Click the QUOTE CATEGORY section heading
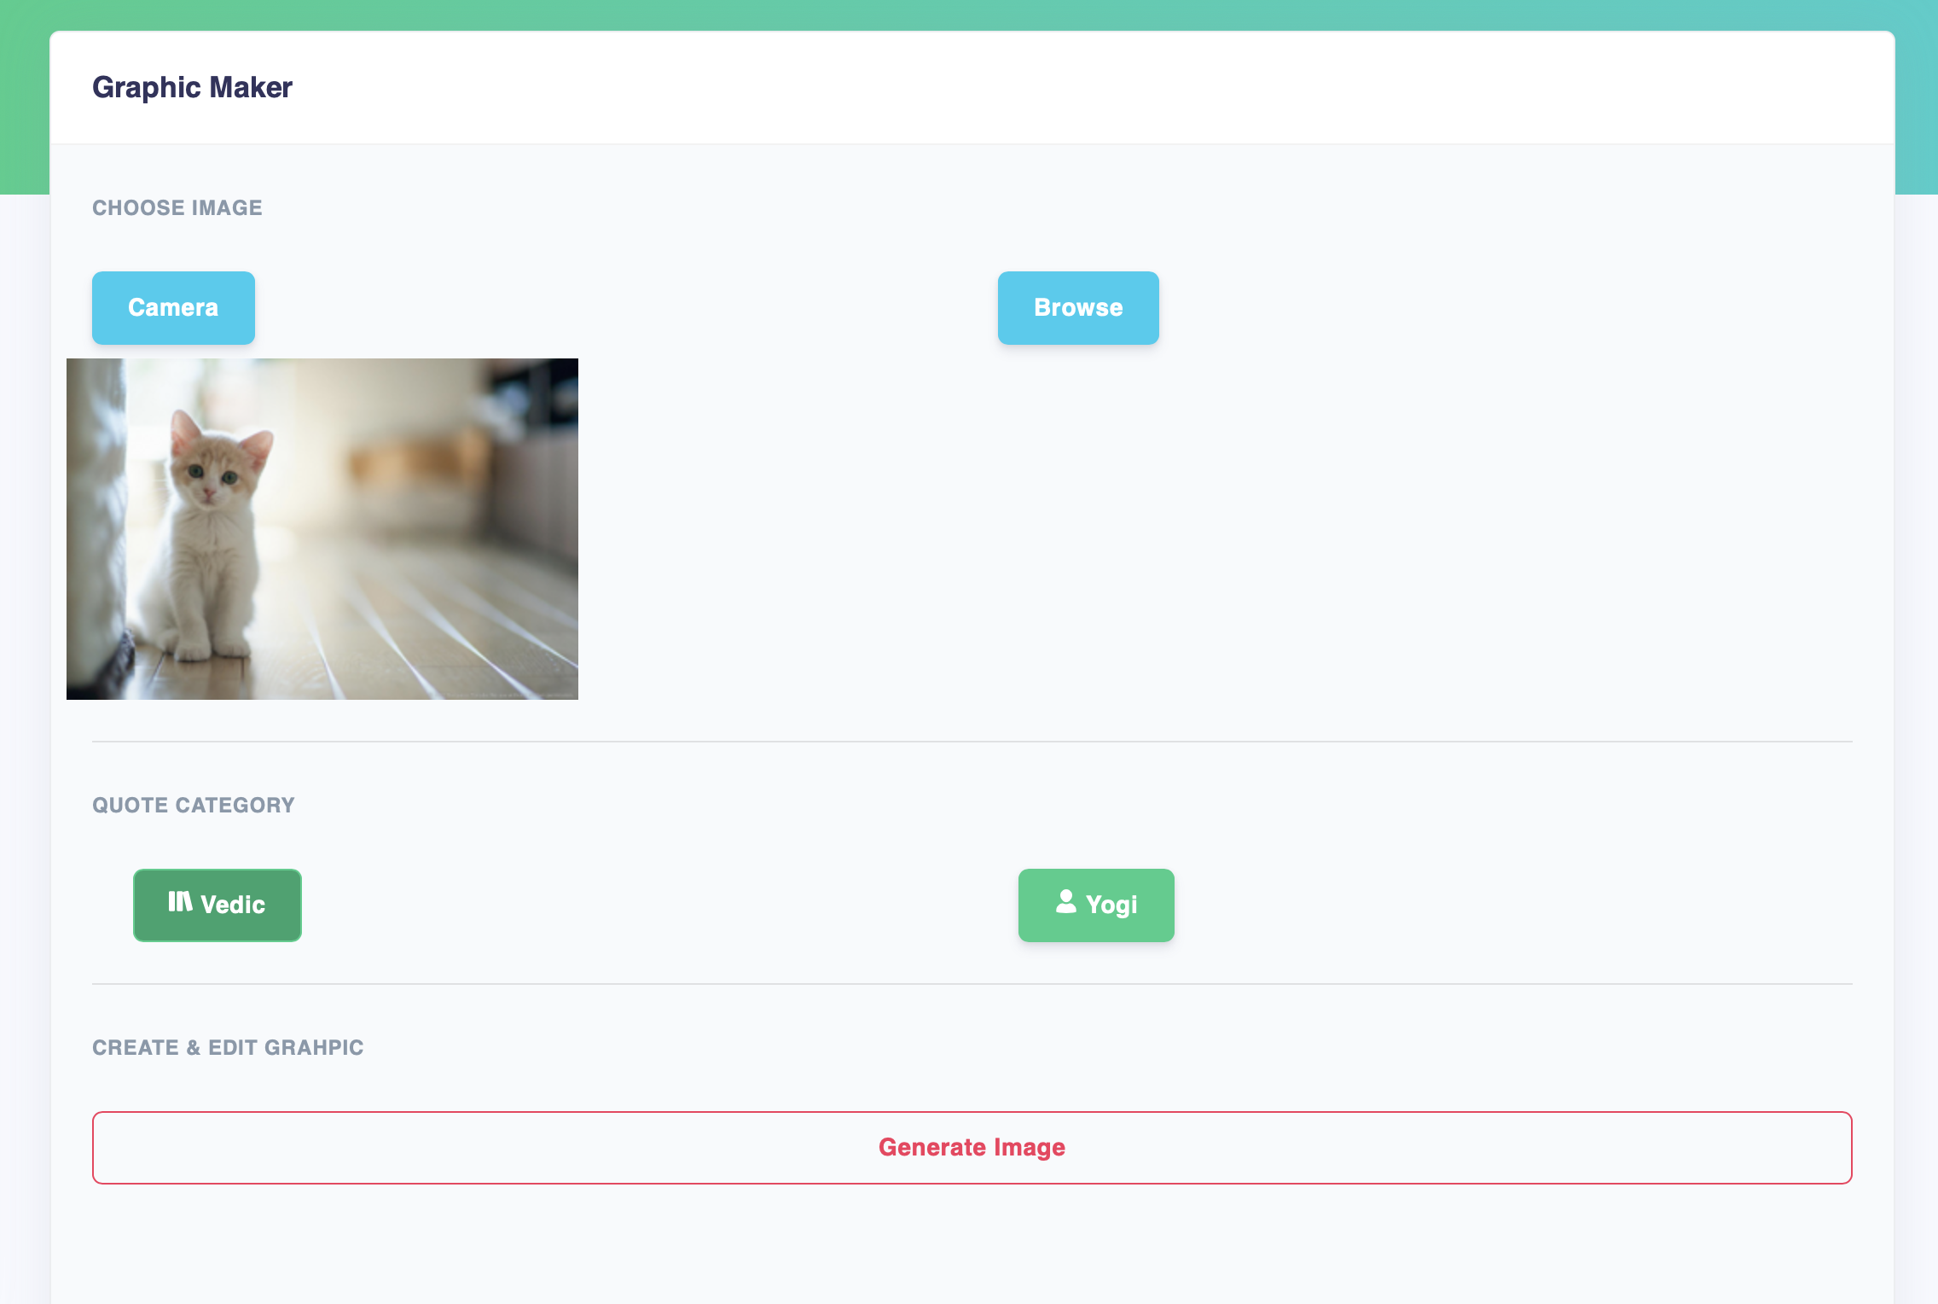 click(194, 806)
